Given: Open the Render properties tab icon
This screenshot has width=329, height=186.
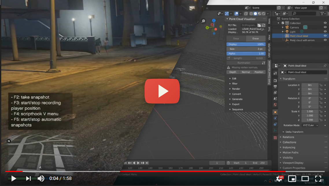Looking at the screenshot, I should tap(275, 80).
